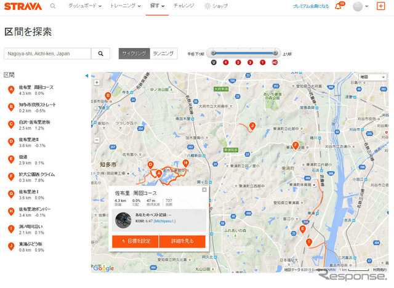394x288 pixels.
Task: Click map marker A
Action: [159, 174]
